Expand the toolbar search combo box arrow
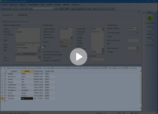This screenshot has width=158, height=114. point(54,9)
